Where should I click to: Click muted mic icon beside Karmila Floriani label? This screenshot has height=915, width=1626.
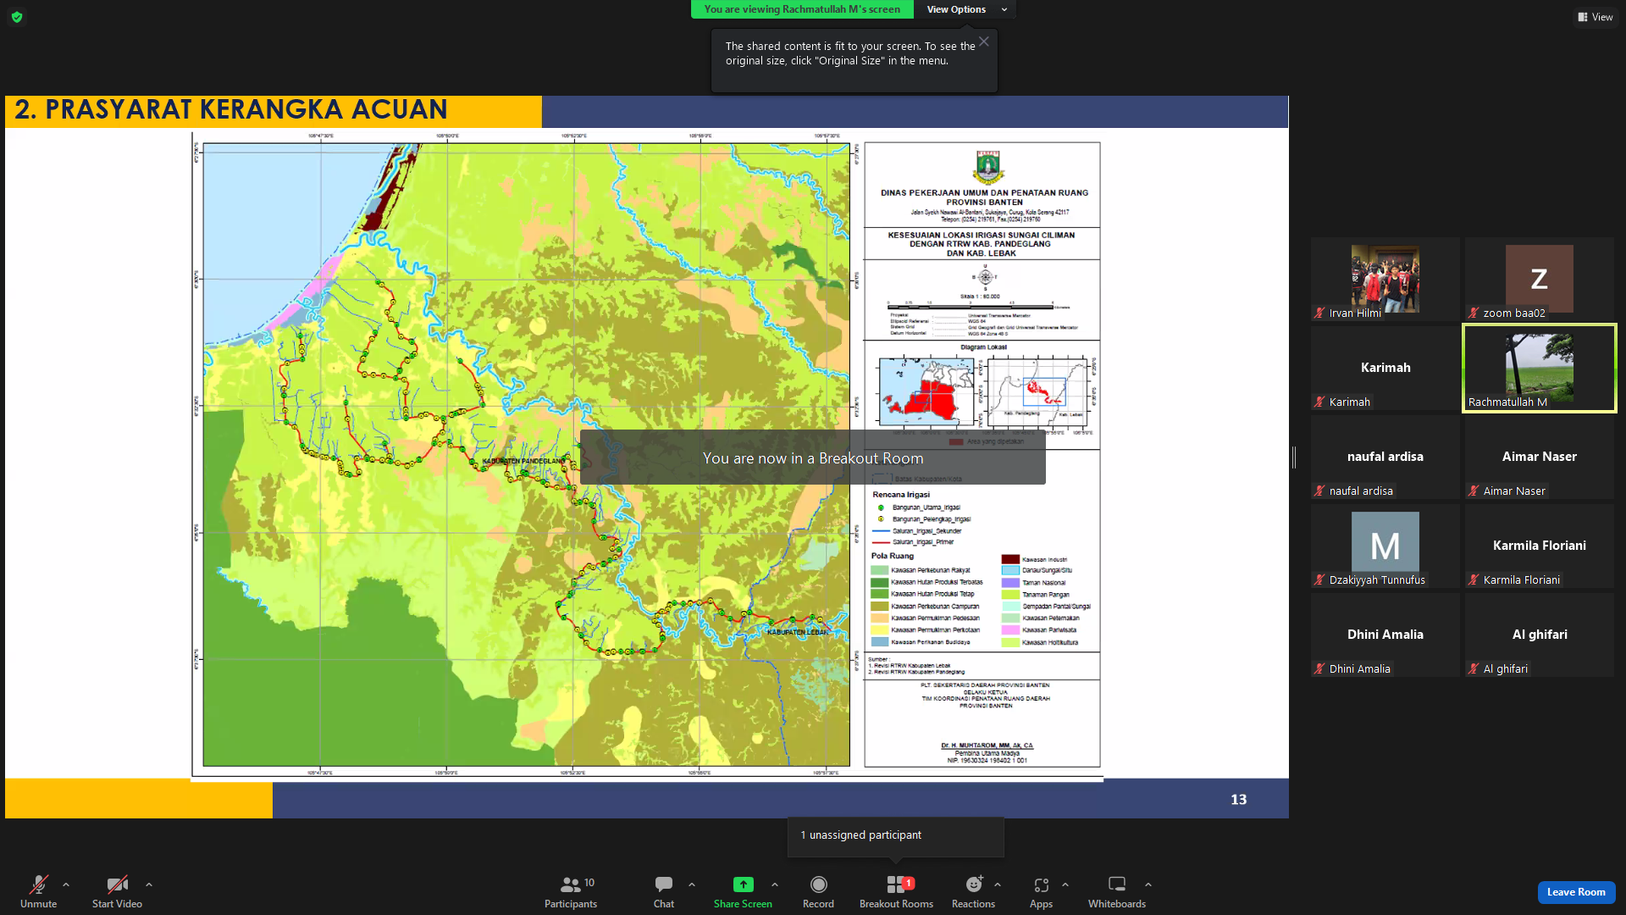point(1474,580)
